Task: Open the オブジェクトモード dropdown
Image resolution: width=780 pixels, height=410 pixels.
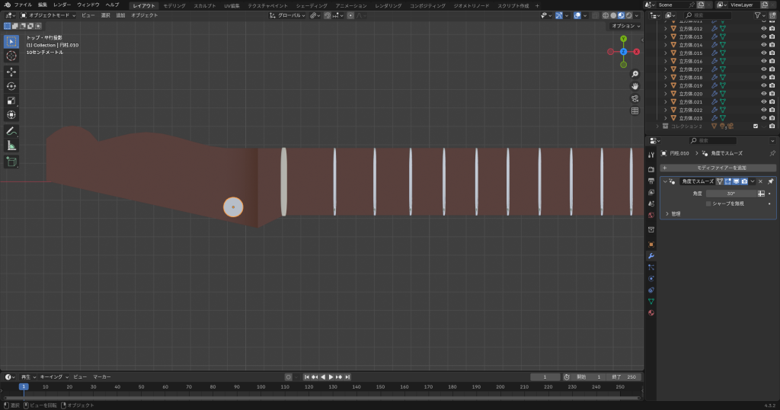Action: 49,15
